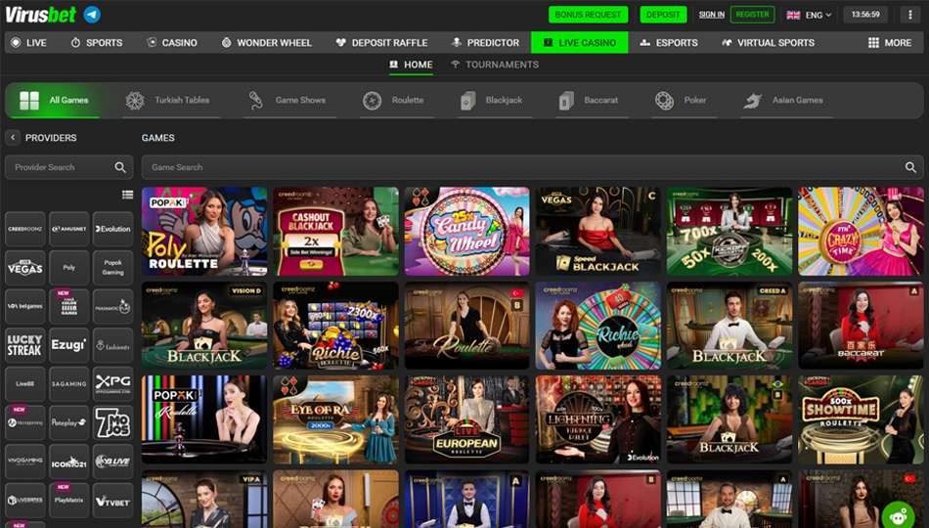Open the Telegram channel icon
The height and width of the screenshot is (528, 929).
click(92, 15)
